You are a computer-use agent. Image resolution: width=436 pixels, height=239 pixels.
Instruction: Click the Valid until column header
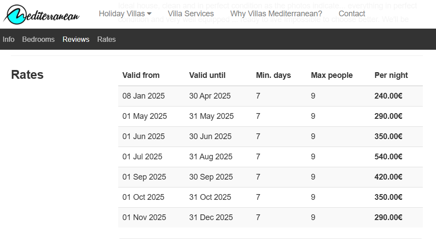coord(207,75)
